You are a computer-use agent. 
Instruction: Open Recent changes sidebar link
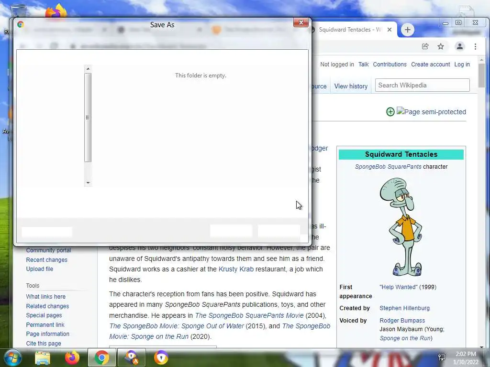(x=46, y=259)
